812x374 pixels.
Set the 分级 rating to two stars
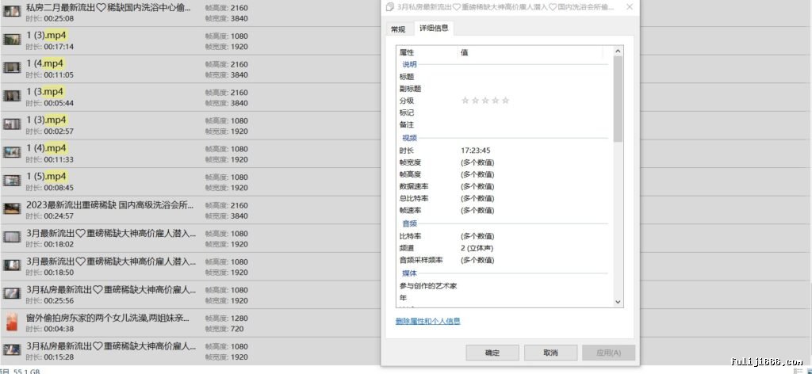tap(476, 101)
